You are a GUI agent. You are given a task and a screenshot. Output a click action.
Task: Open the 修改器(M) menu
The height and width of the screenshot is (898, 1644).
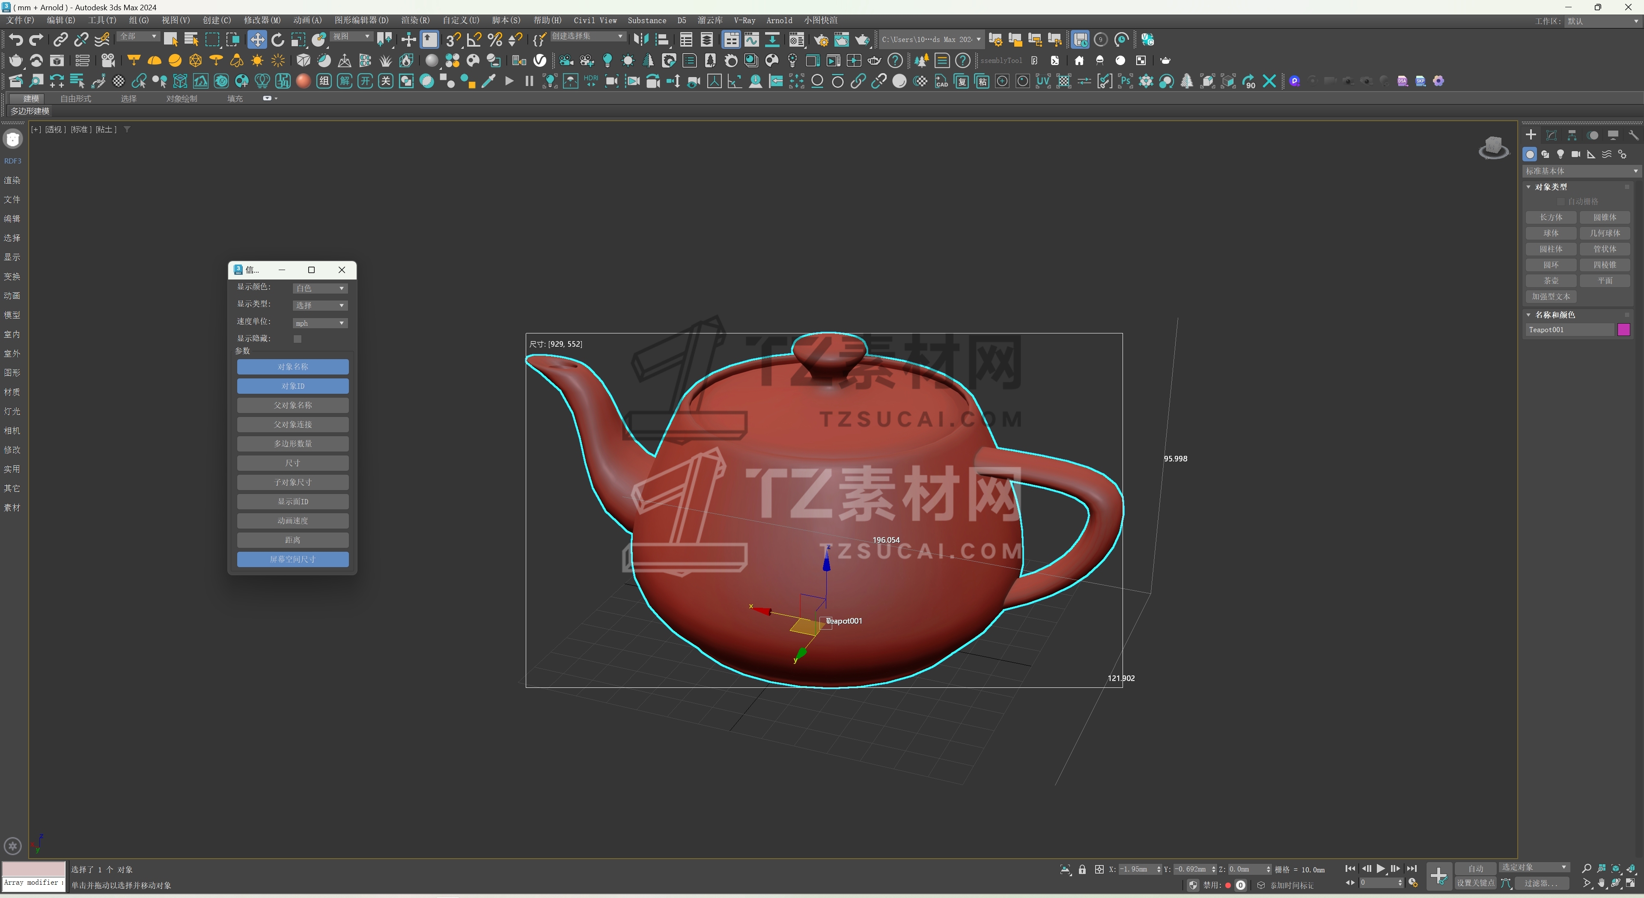point(262,21)
